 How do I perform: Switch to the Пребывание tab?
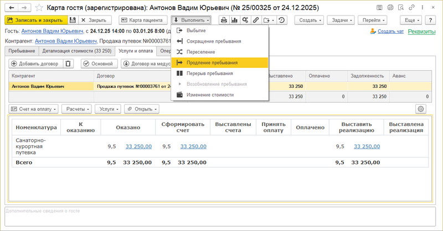point(20,51)
